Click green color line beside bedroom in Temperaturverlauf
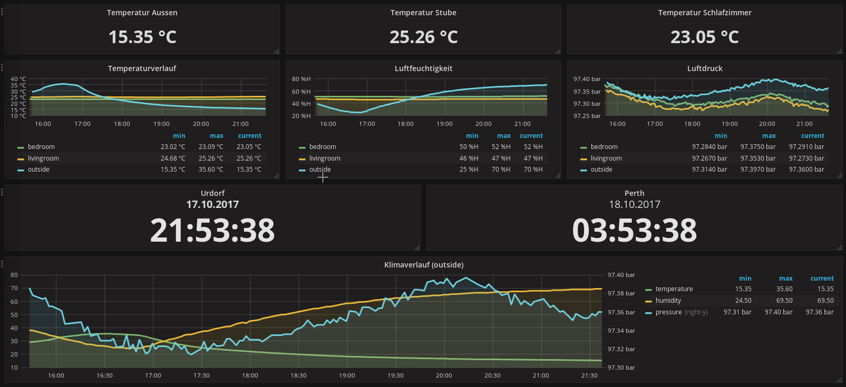The height and width of the screenshot is (387, 846). pyautogui.click(x=21, y=147)
